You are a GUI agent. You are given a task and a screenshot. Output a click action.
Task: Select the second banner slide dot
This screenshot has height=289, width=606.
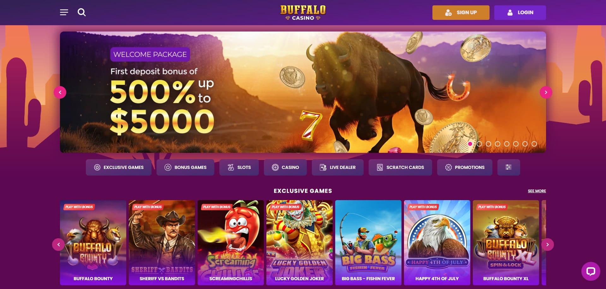click(x=479, y=144)
